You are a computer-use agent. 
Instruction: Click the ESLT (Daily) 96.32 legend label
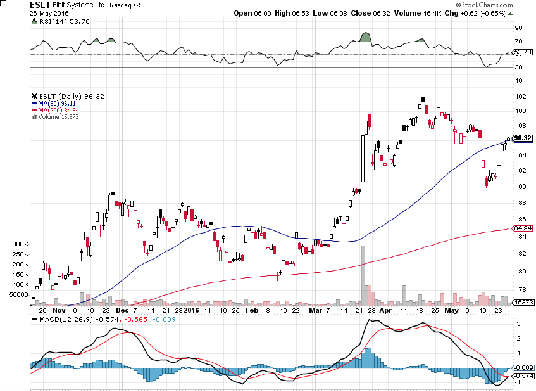point(72,96)
